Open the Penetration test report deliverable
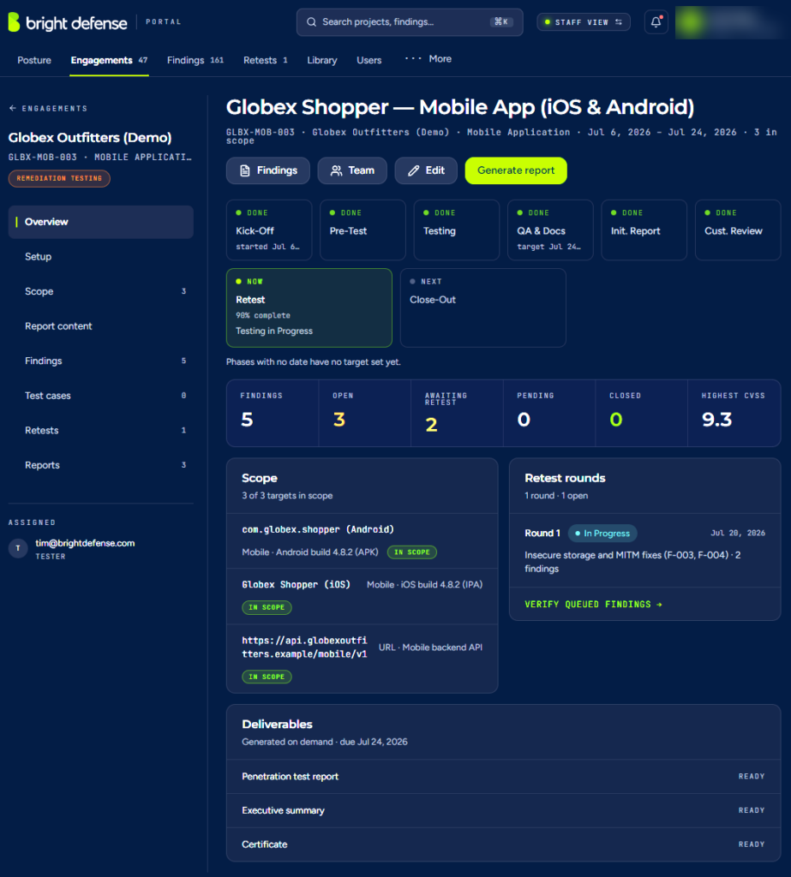 pos(503,776)
